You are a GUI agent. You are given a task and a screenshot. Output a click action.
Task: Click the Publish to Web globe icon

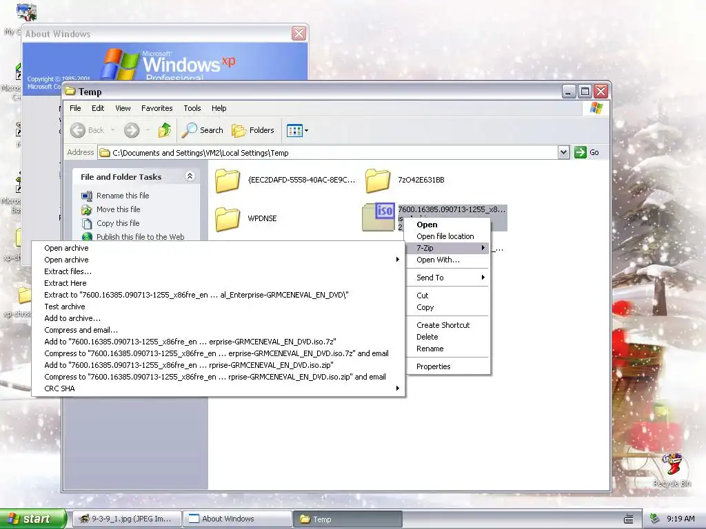click(x=87, y=237)
